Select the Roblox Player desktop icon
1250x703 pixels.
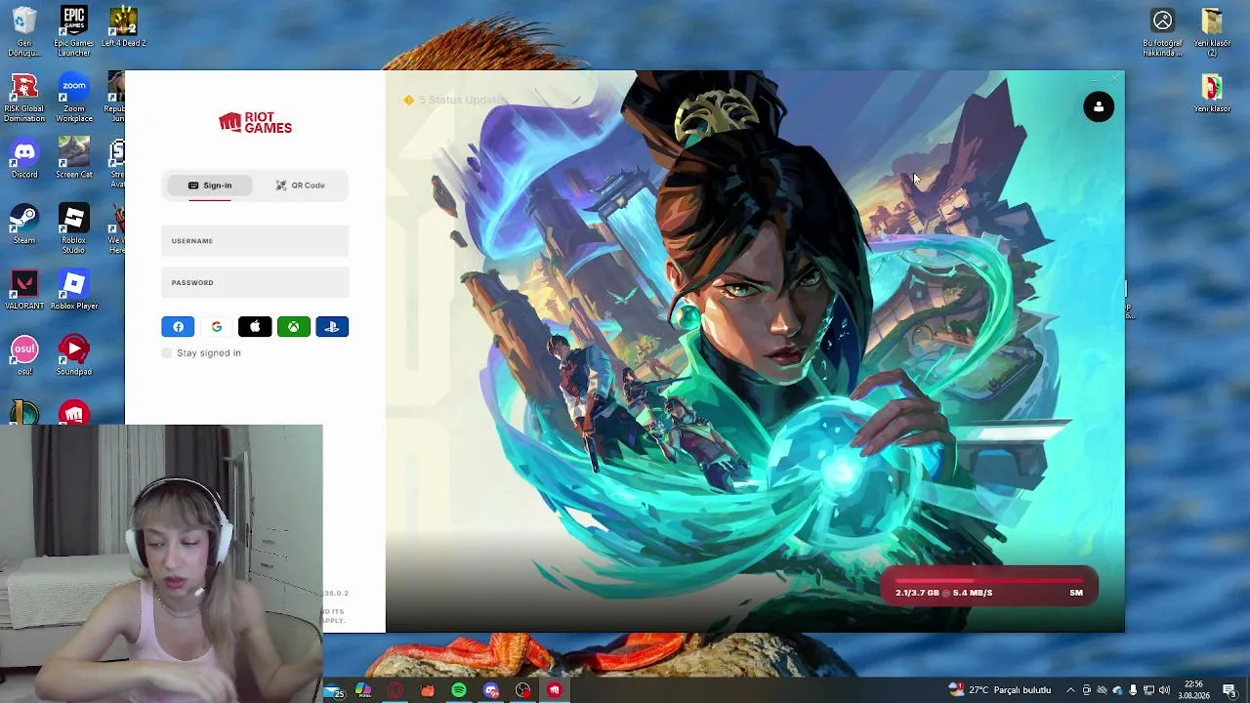[x=73, y=290]
